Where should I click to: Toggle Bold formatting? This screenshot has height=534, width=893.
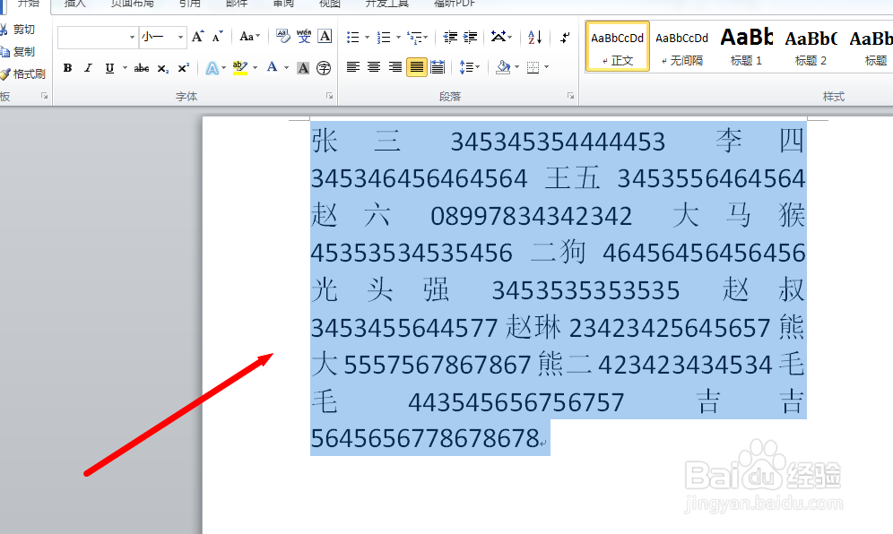pos(67,68)
